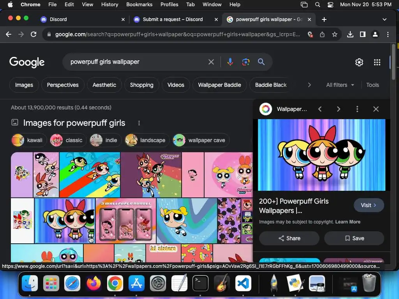Click the address bar URL
The height and width of the screenshot is (299, 399).
[x=178, y=34]
